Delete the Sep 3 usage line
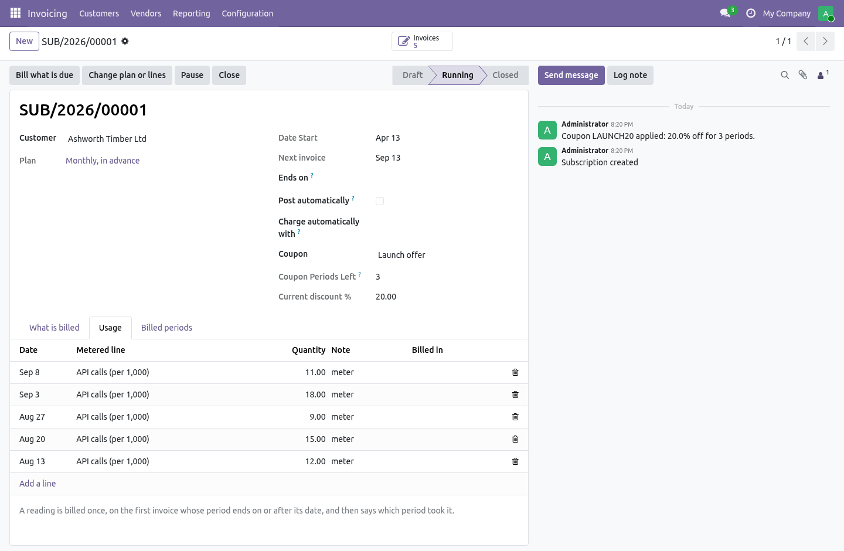 [x=515, y=394]
